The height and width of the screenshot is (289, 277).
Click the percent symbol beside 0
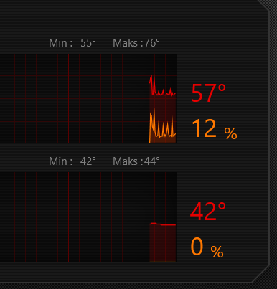point(217,252)
